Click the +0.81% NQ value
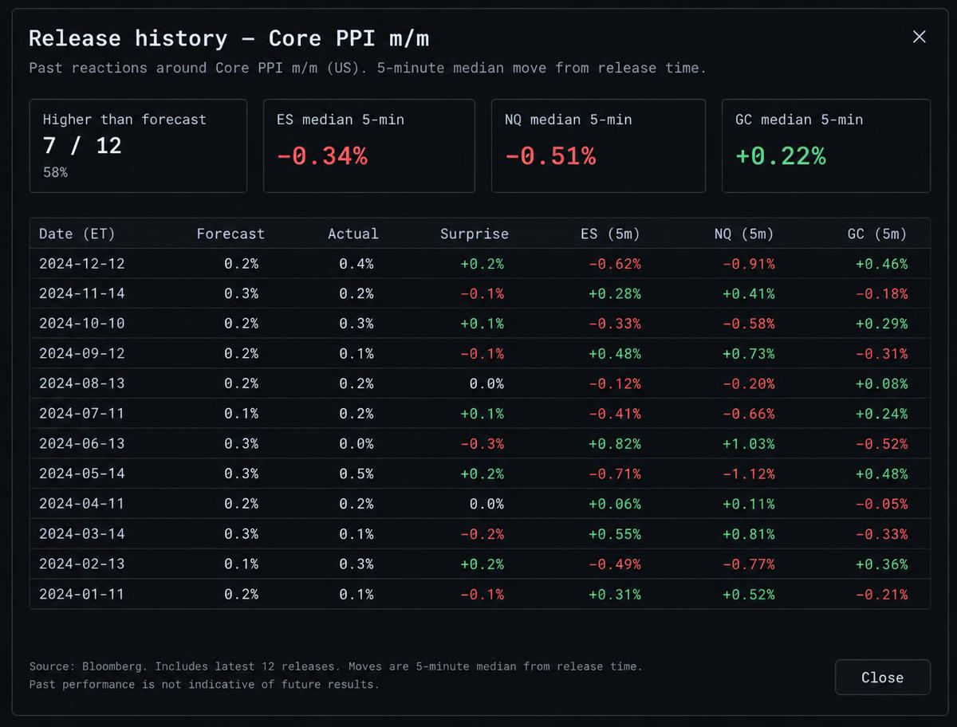The image size is (957, 727). 748,534
